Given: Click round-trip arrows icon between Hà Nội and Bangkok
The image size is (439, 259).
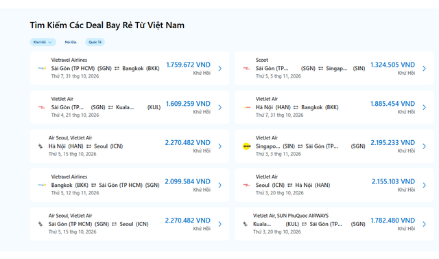Looking at the screenshot, I should [x=296, y=107].
